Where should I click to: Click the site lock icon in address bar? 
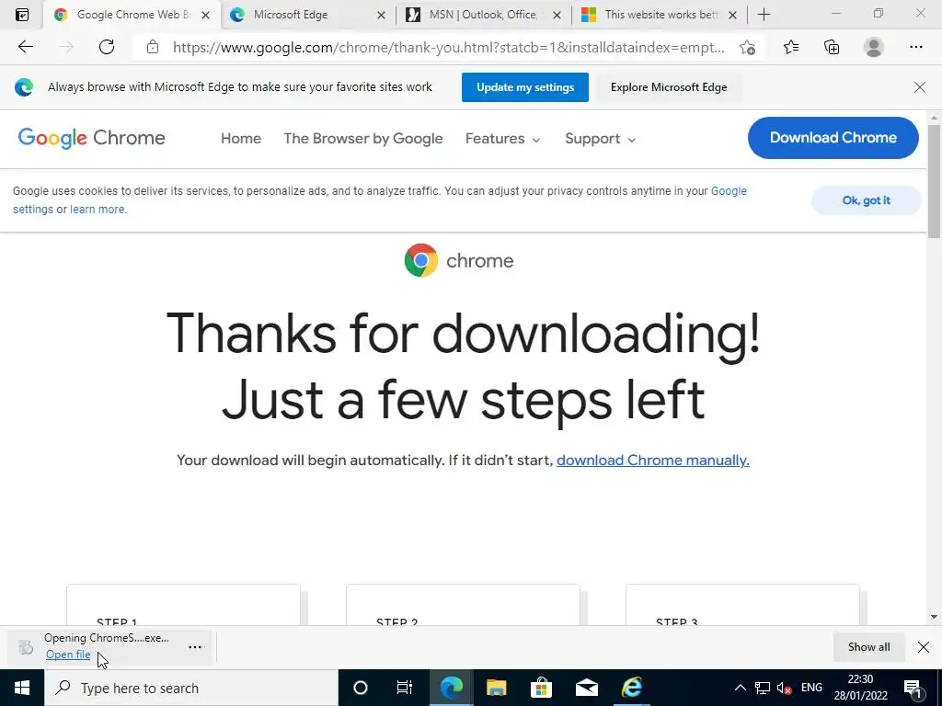click(153, 47)
